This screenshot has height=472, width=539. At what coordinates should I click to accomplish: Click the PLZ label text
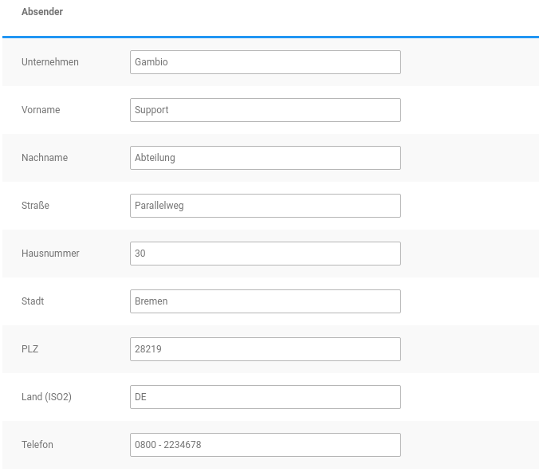tap(30, 349)
